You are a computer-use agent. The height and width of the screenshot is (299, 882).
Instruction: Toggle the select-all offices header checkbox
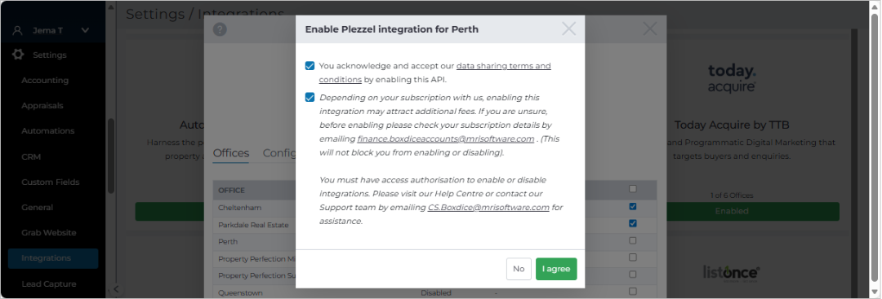click(633, 189)
